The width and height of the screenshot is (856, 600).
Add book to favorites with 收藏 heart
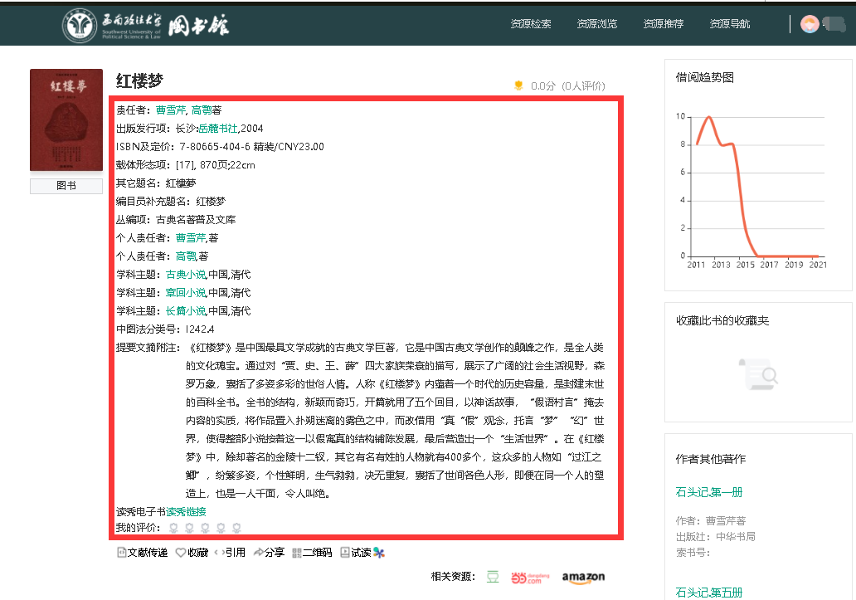tap(181, 553)
